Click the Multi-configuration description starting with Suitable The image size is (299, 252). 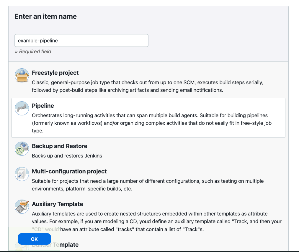[x=148, y=185]
